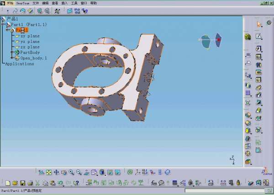Click the Save disk icon
274x195 pixels.
coord(22,183)
